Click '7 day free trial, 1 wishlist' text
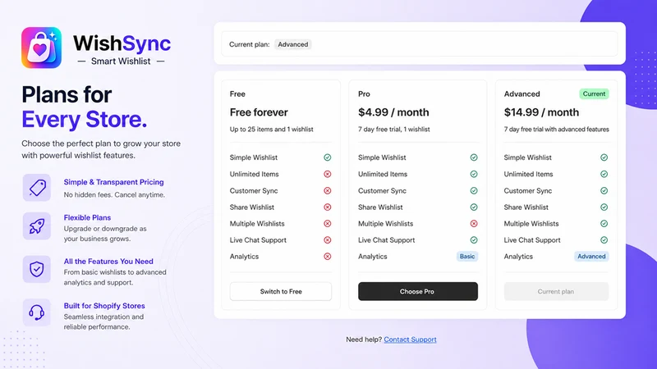Image resolution: width=657 pixels, height=369 pixels. click(x=394, y=130)
